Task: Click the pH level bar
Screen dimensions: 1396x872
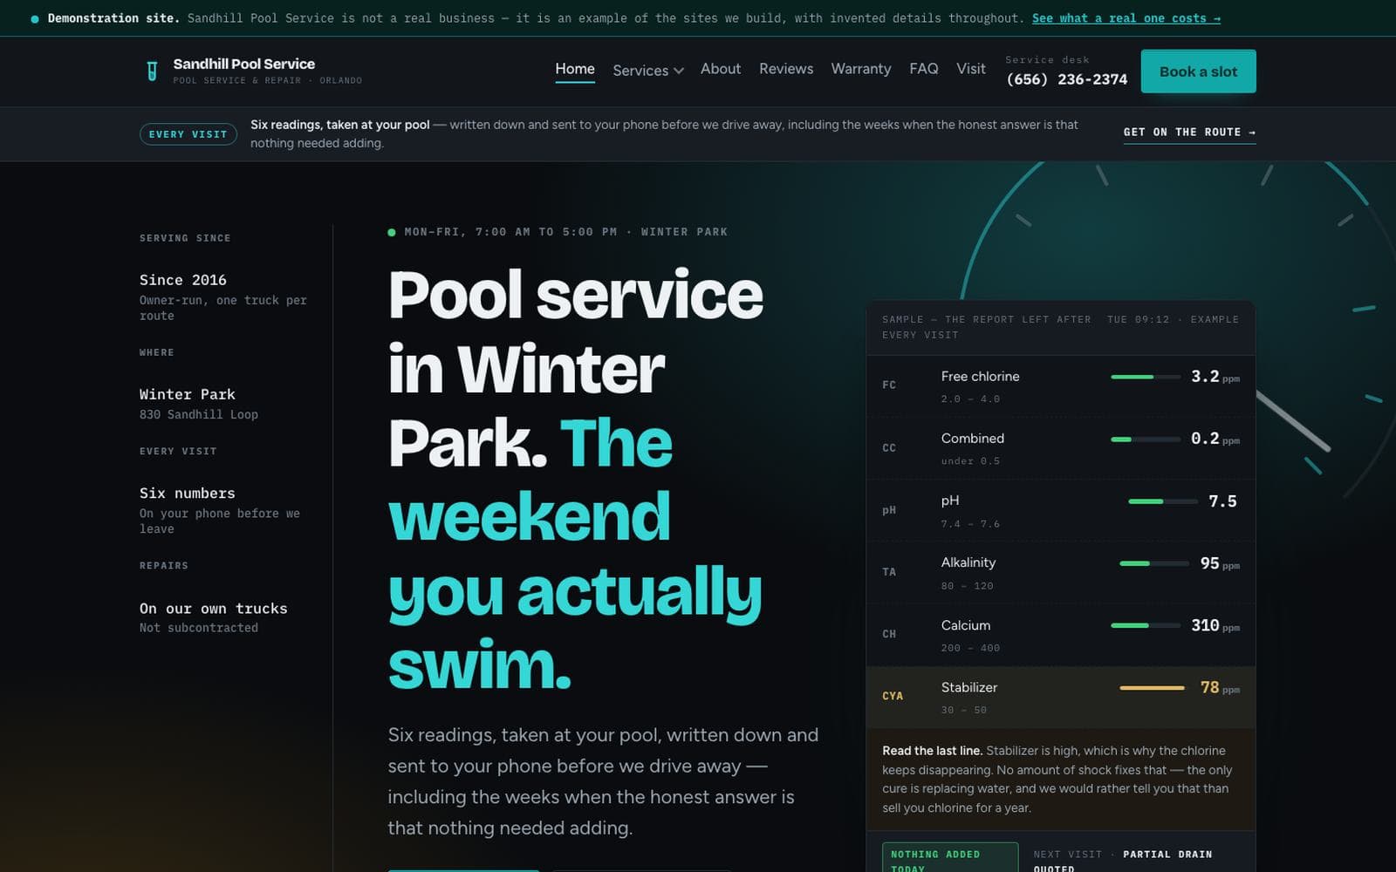Action: 1163,501
